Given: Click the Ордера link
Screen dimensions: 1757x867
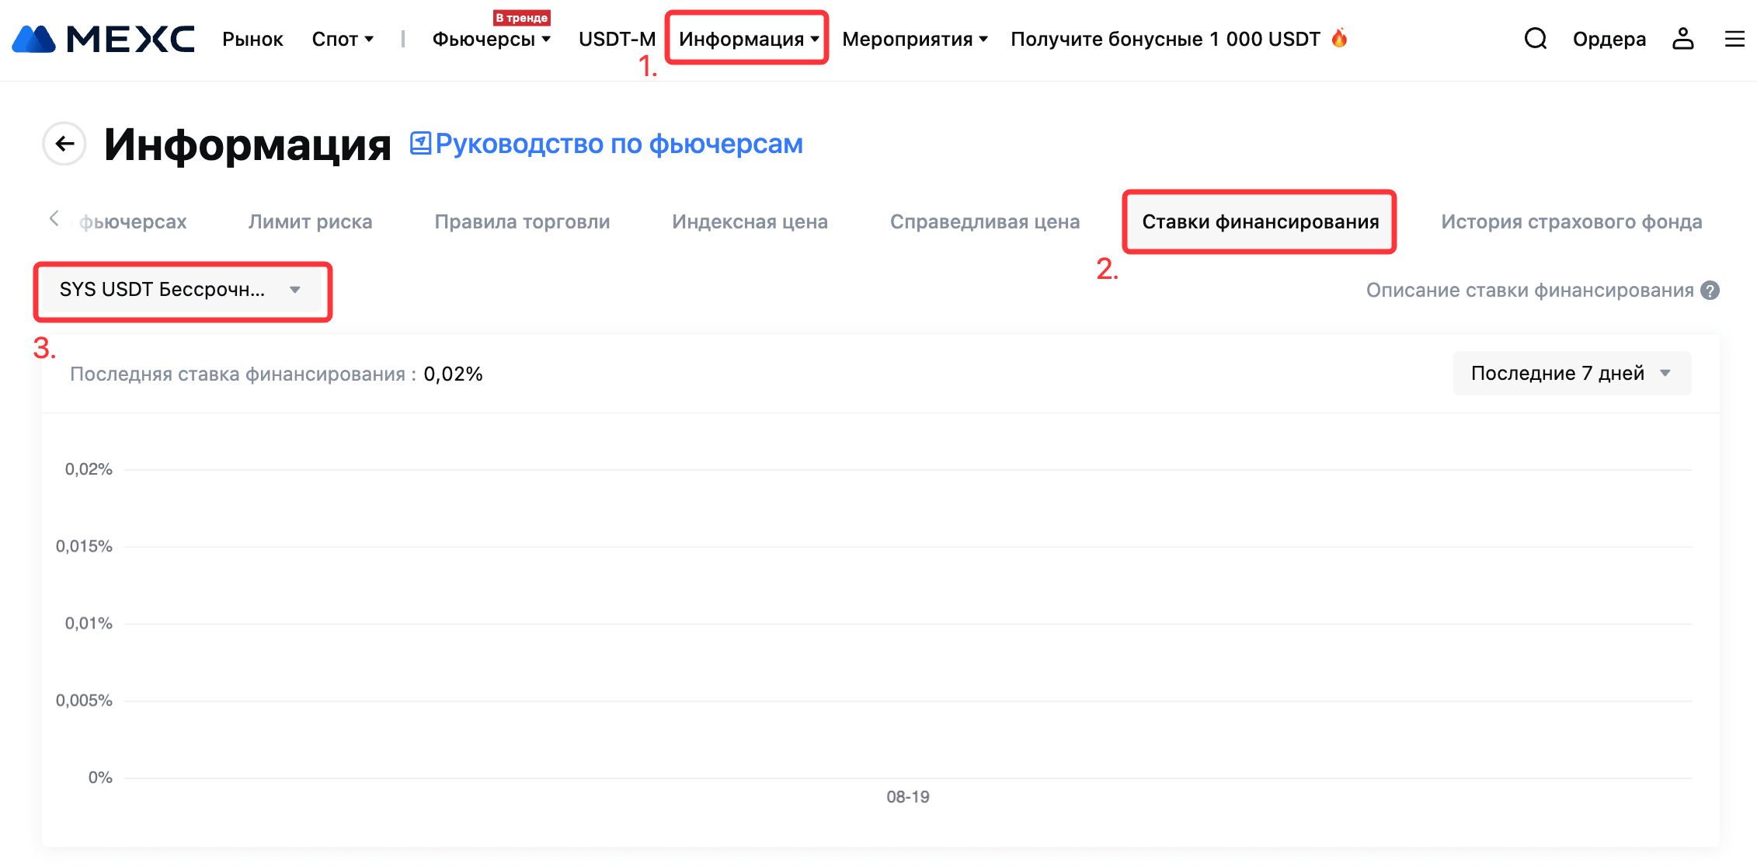Looking at the screenshot, I should point(1609,39).
